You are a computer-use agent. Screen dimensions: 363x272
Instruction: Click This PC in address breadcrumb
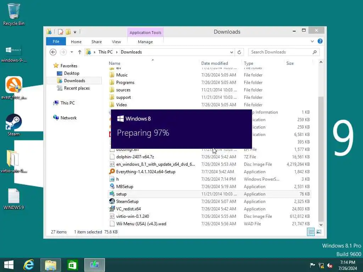(106, 52)
